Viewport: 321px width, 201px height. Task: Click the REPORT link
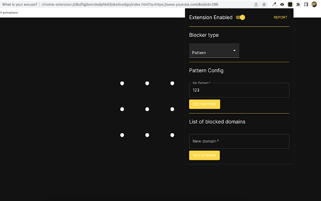pos(280,18)
